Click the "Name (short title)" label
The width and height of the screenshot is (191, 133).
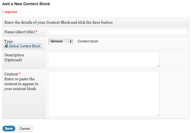point(20,32)
